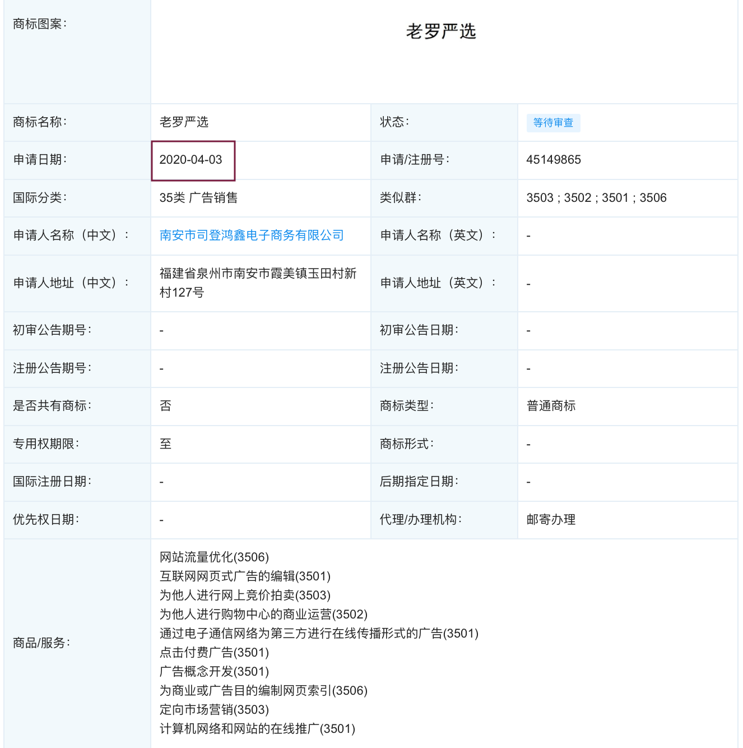The image size is (743, 748).
Task: Click the 商标名称 value 老罗严选
Action: click(x=184, y=122)
